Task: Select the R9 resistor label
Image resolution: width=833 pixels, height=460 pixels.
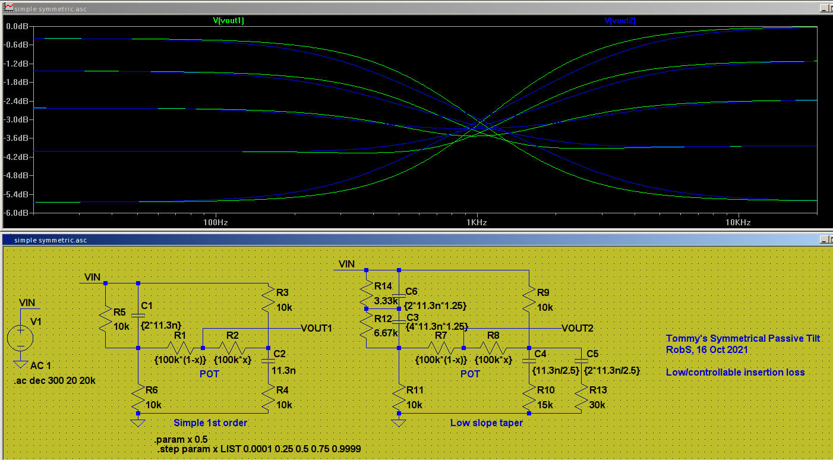Action: 543,292
